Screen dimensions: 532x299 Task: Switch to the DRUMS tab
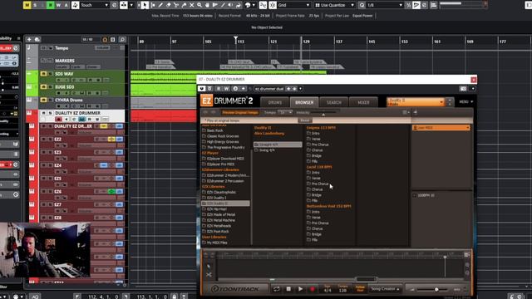275,102
